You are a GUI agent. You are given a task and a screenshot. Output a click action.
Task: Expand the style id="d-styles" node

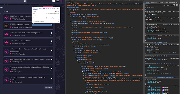(70, 18)
